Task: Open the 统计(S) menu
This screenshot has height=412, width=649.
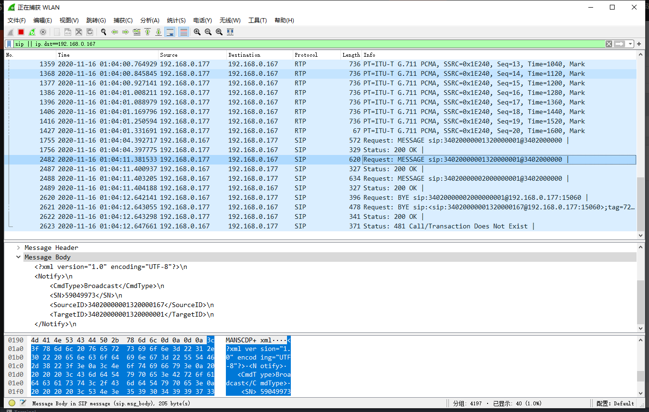Action: click(176, 20)
